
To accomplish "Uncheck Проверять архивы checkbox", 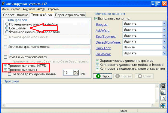I will click(5, 70).
